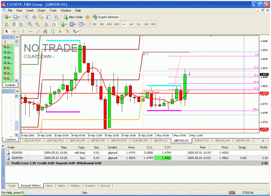Screen dimensions: 271x196
Task: Select the Trendline drawing tool
Action: click(x=38, y=31)
